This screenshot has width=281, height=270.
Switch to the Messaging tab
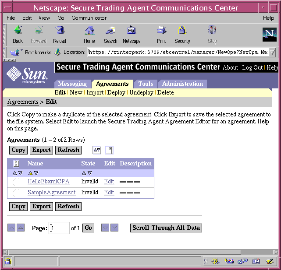point(72,84)
